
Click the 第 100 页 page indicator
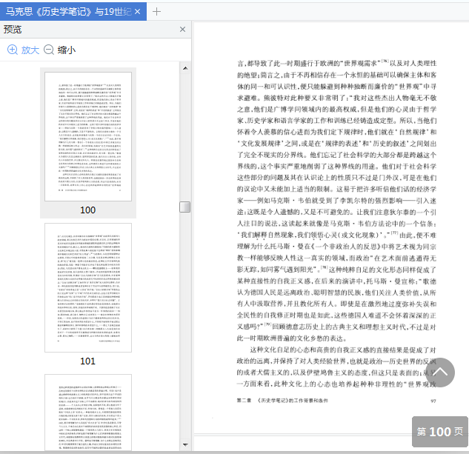[x=439, y=432]
